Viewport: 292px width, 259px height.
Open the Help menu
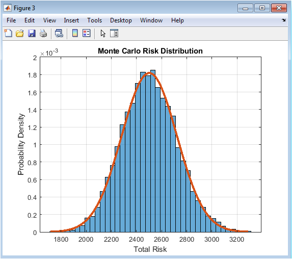pyautogui.click(x=177, y=20)
